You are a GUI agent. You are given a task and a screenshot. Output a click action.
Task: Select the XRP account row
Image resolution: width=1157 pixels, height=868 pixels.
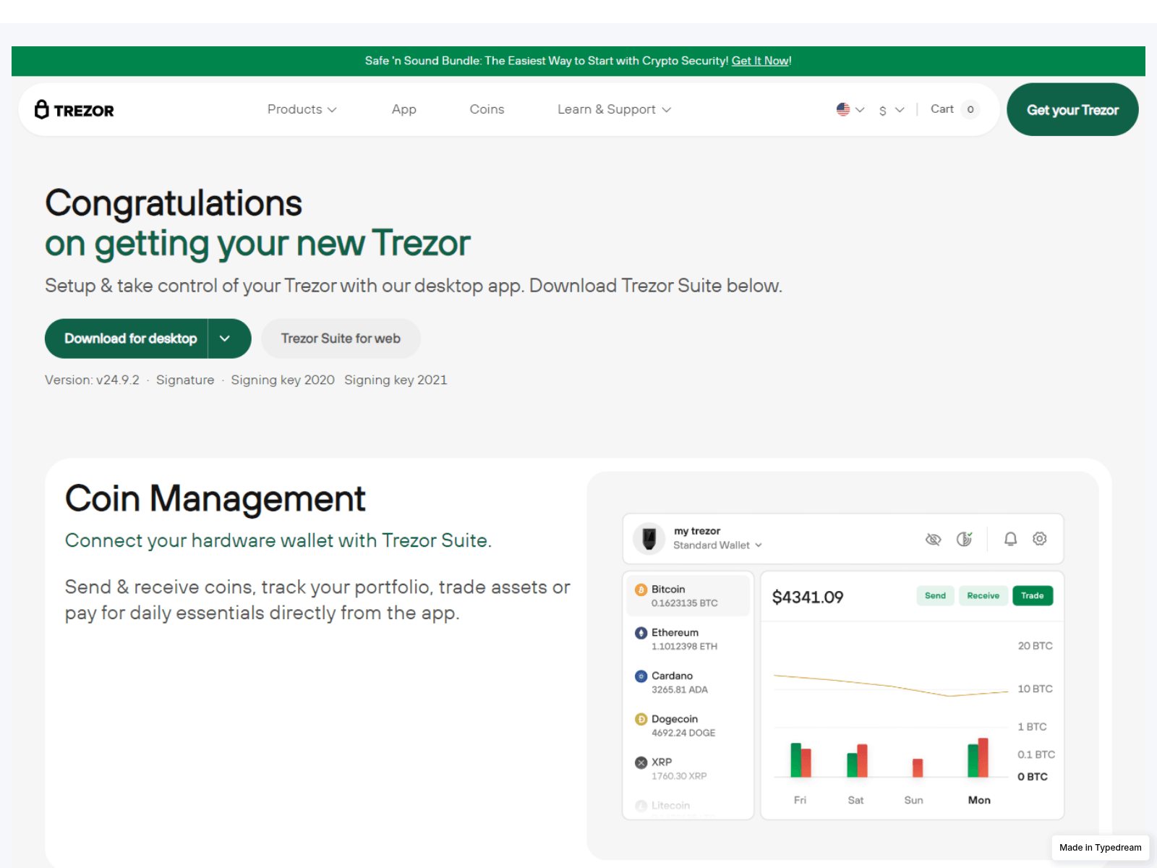[688, 768]
